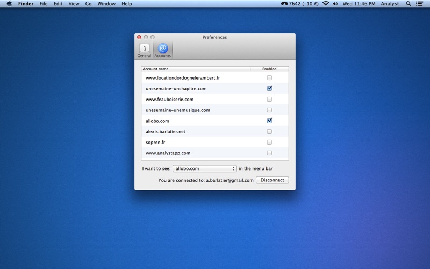The height and width of the screenshot is (269, 430).
Task: Open the Edit menu
Action: (58, 4)
